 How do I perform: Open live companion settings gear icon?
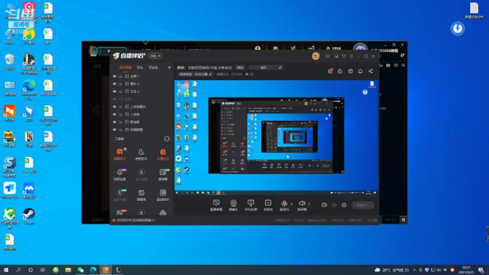point(344,205)
